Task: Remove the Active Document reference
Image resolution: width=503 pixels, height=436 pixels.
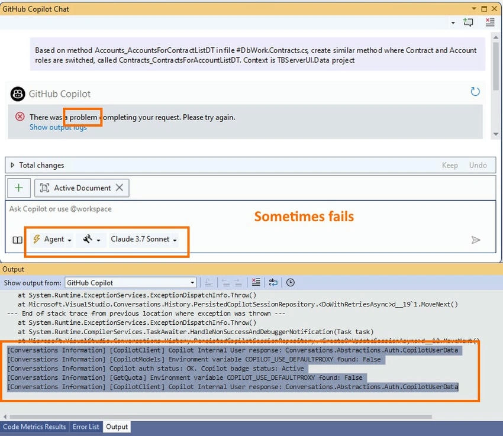Action: click(x=120, y=188)
